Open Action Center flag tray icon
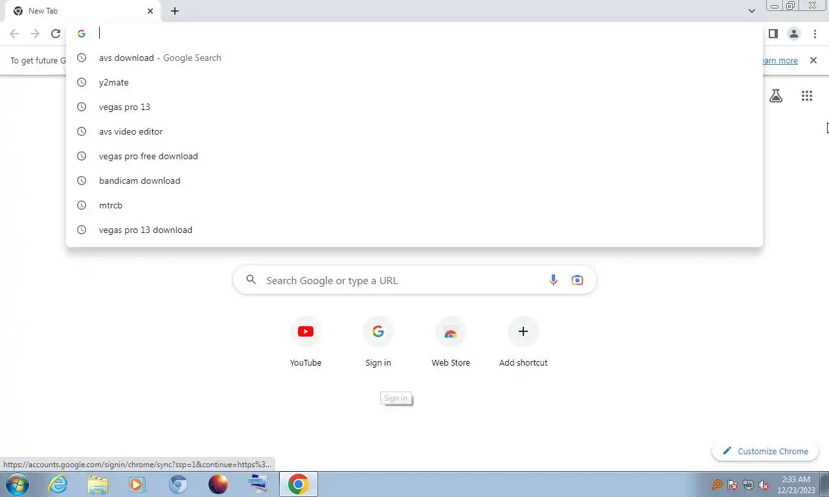829x497 pixels. tap(732, 485)
